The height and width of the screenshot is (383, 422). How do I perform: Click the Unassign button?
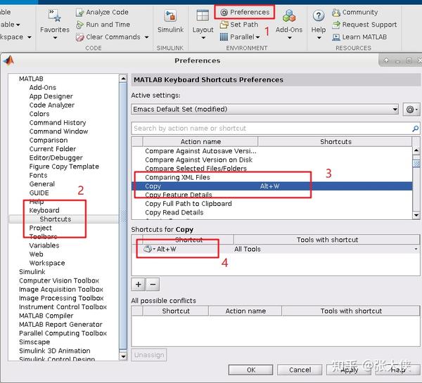pyautogui.click(x=149, y=355)
